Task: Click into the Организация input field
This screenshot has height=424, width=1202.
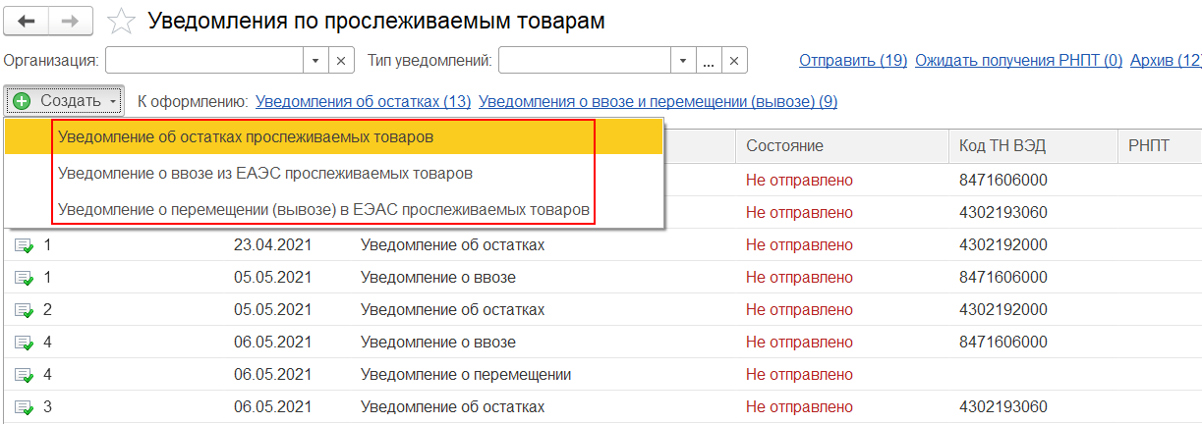Action: point(204,61)
